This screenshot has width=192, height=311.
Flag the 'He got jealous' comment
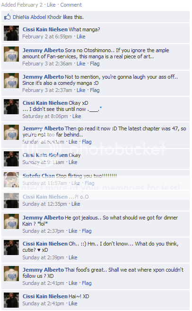click(87, 231)
